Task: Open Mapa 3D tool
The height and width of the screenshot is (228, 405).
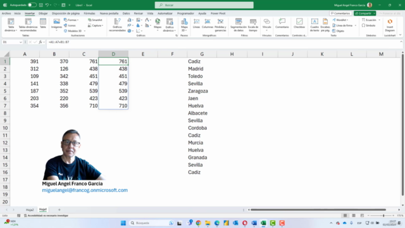Action: [184, 25]
